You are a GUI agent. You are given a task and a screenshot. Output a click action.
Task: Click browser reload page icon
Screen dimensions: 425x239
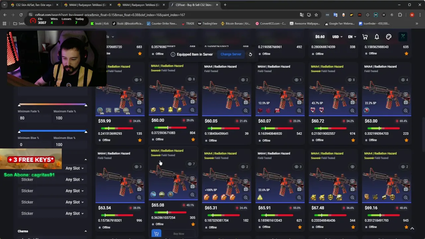click(21, 15)
